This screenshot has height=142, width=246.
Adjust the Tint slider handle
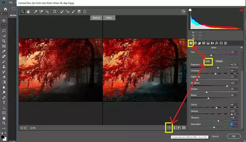point(211,55)
